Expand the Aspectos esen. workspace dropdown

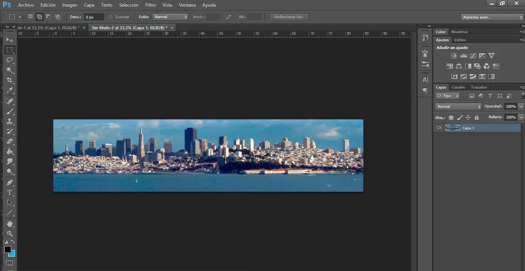click(492, 17)
